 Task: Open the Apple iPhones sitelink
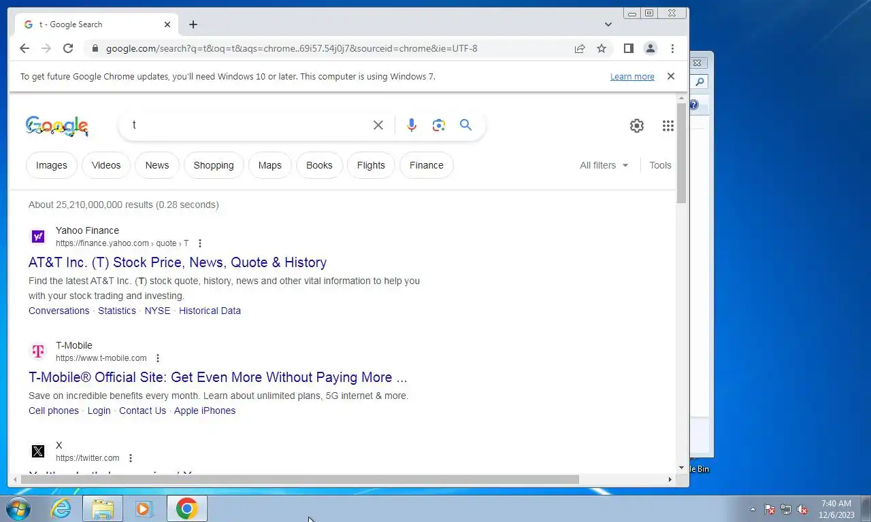click(x=205, y=411)
